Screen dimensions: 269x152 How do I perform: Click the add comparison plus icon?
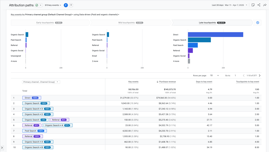71,5
